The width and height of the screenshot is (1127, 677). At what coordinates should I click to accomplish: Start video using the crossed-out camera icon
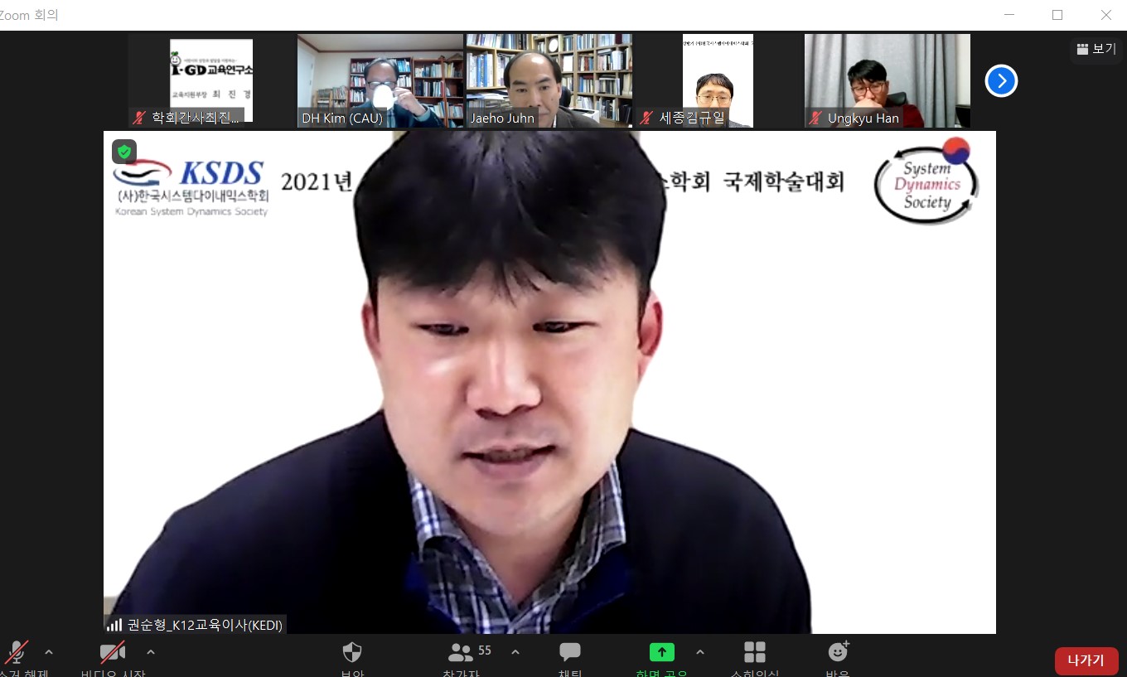point(112,653)
